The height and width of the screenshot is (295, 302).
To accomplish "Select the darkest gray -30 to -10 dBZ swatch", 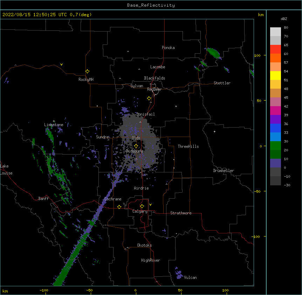I will coord(275,181).
